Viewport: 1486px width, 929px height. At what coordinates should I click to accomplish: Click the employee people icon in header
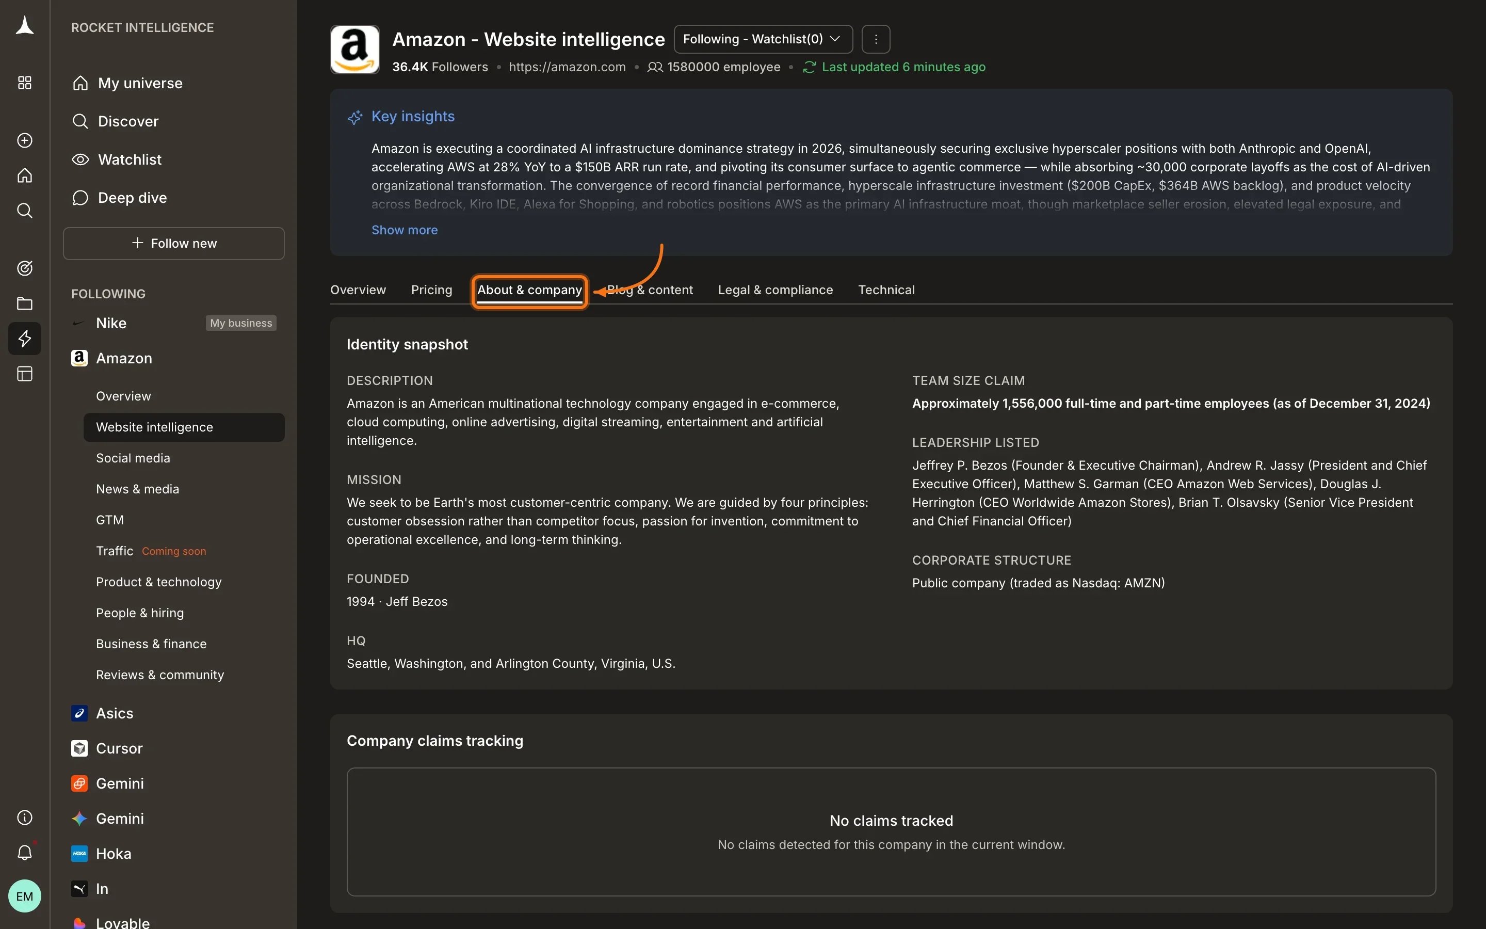point(655,67)
